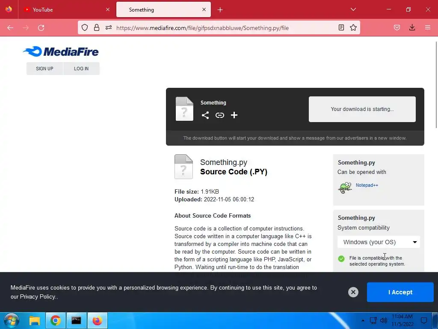Viewport: 438px width, 329px height.
Task: Click 'About Source Code Formats' heading
Action: pyautogui.click(x=213, y=216)
